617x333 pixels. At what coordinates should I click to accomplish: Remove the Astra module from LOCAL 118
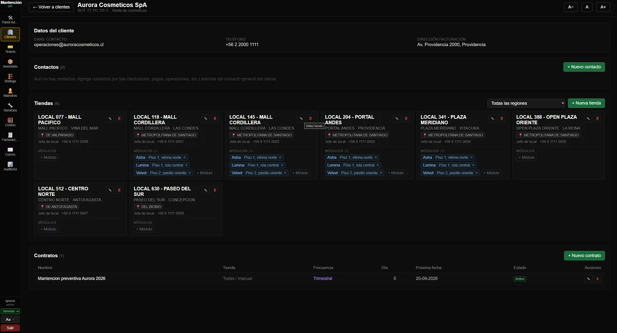(185, 157)
